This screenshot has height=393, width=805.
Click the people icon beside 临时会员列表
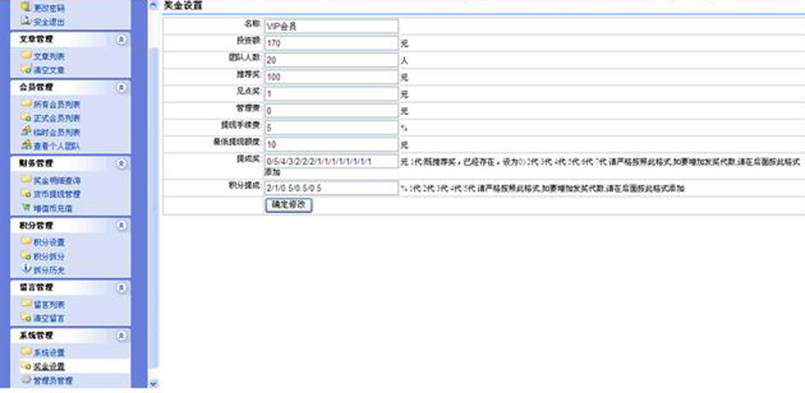pos(26,131)
